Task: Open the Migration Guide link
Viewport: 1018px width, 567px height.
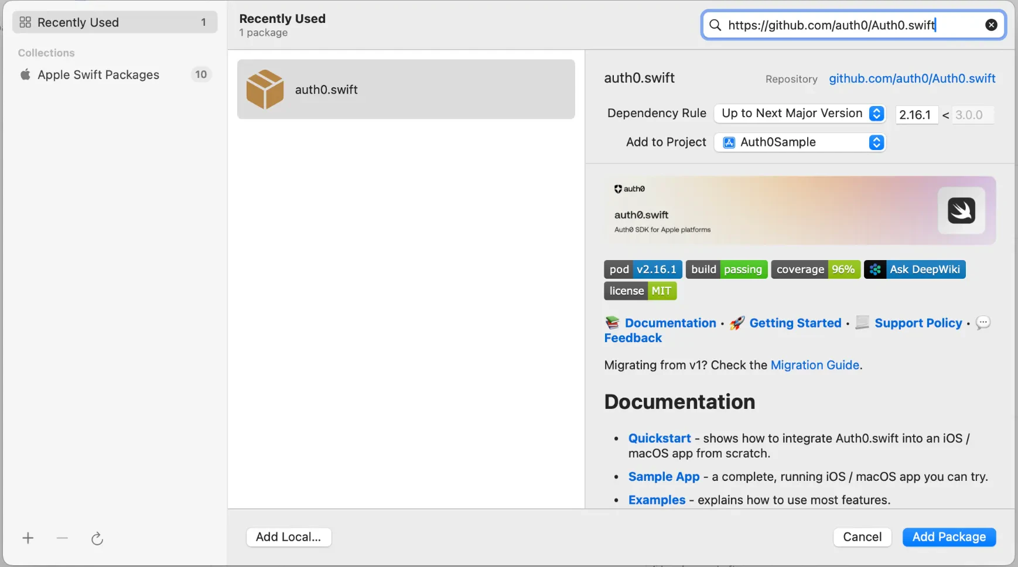Action: coord(815,365)
